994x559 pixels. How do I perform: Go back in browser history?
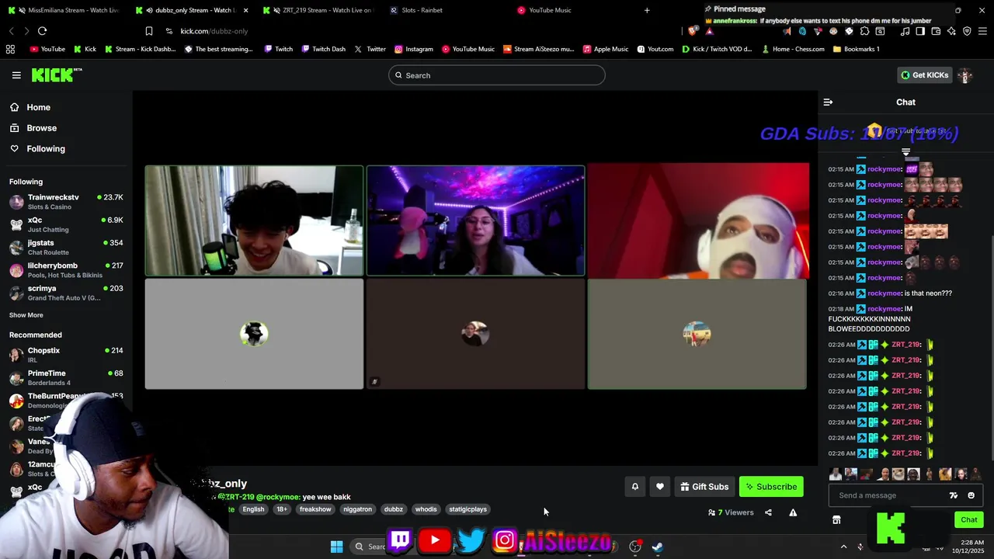pos(11,31)
